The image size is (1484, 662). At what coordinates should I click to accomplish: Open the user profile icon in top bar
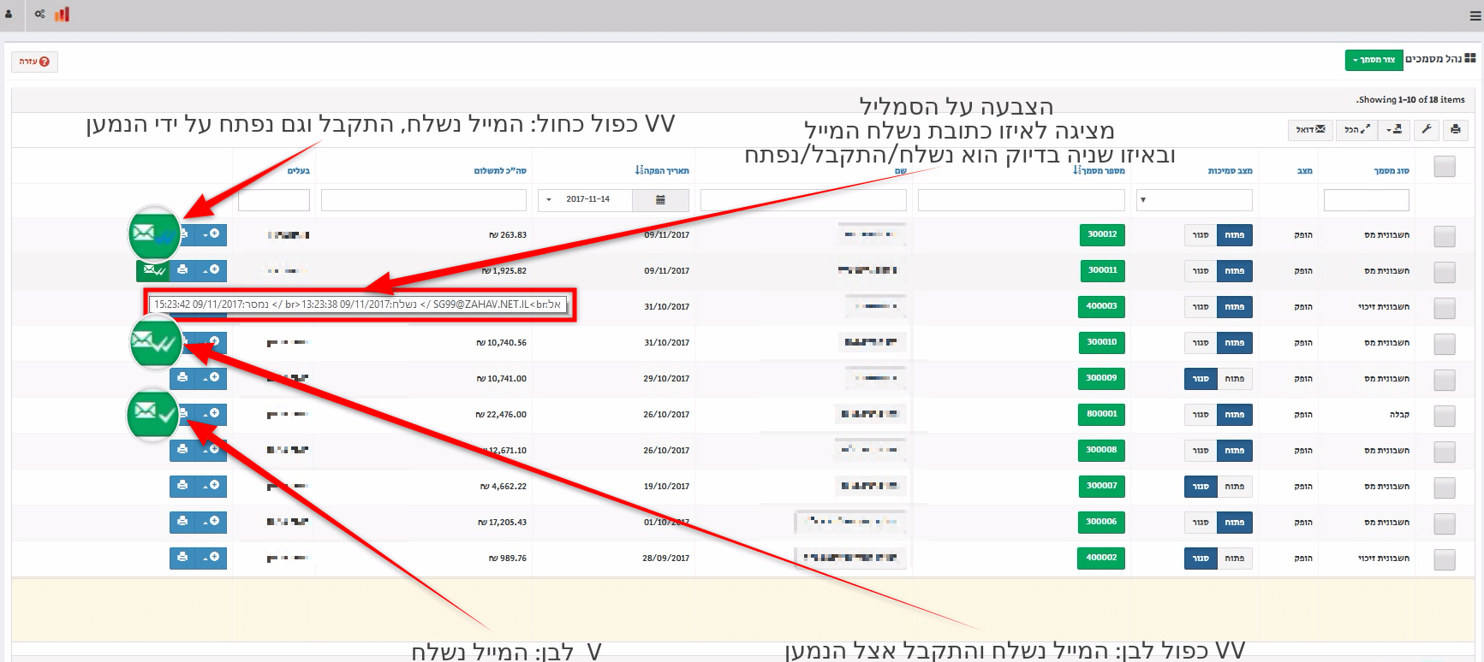[x=9, y=14]
